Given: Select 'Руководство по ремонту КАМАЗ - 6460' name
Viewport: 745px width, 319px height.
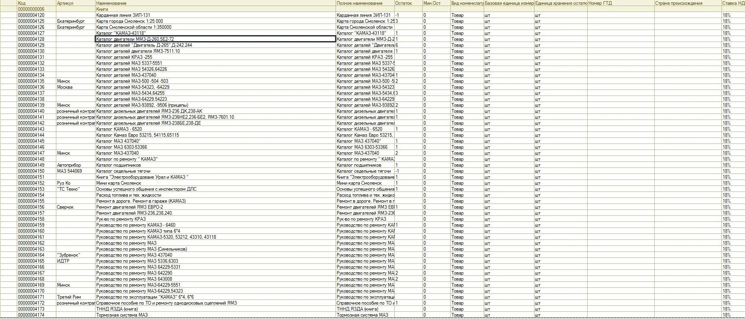Looking at the screenshot, I should (215, 225).
